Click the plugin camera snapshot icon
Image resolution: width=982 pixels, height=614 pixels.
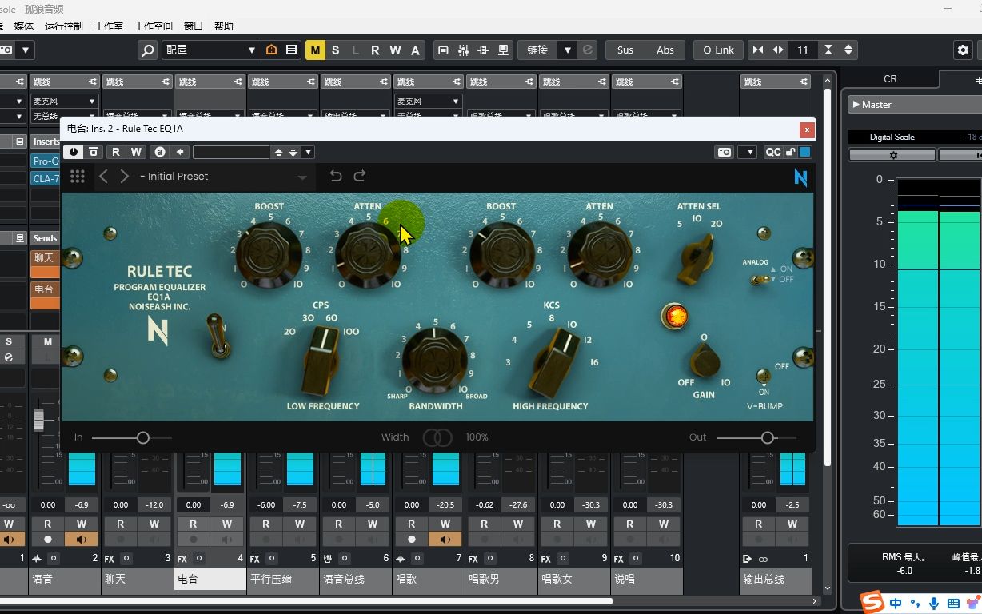pyautogui.click(x=725, y=152)
